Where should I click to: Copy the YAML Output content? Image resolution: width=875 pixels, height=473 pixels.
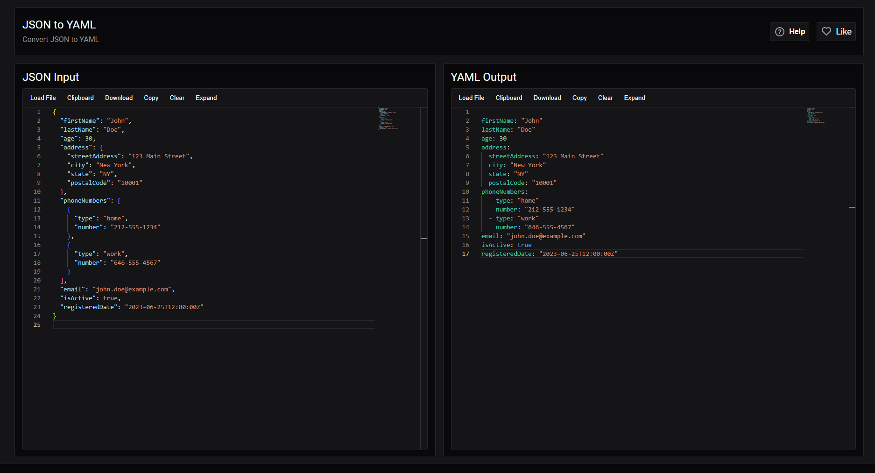click(x=579, y=98)
